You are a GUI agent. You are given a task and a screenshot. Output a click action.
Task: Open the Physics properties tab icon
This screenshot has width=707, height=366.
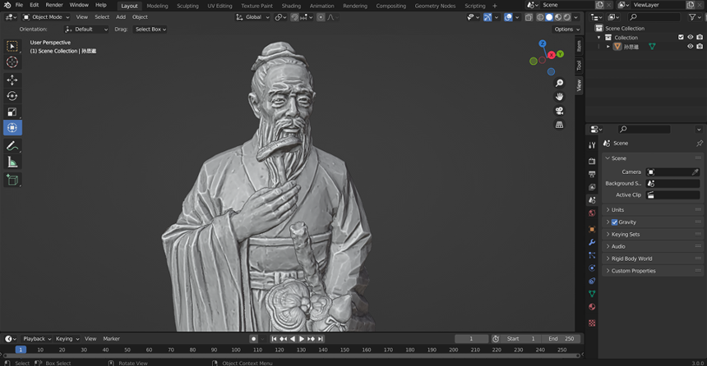click(592, 268)
